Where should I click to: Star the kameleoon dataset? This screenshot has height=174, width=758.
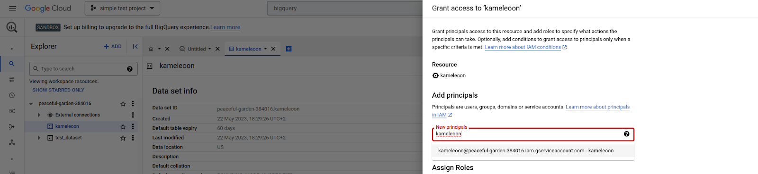coord(123,126)
